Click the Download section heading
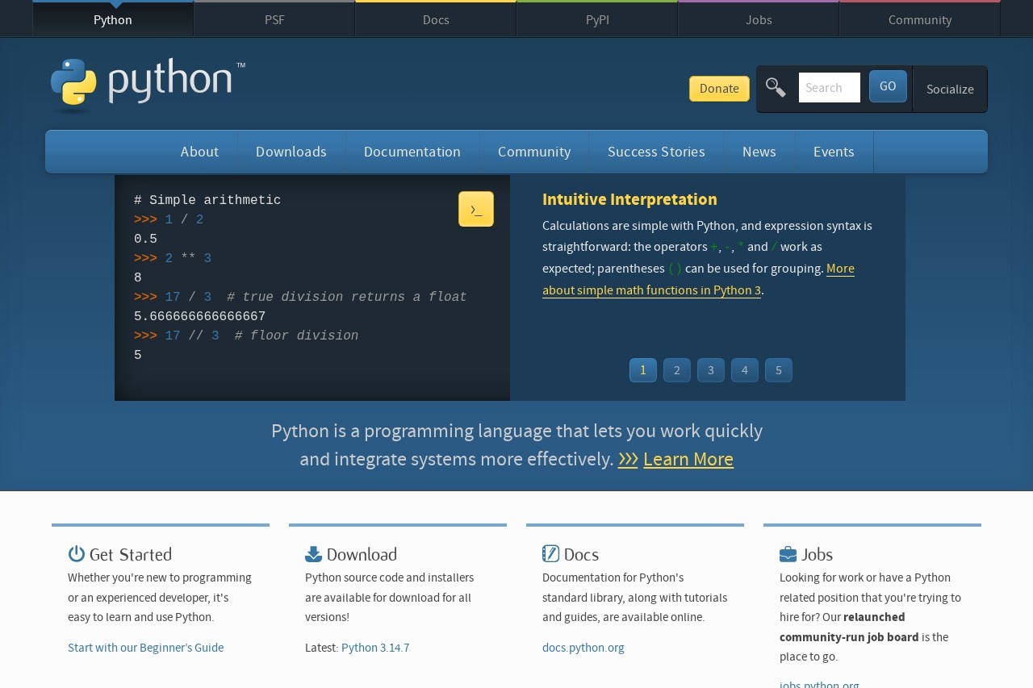 (x=362, y=554)
